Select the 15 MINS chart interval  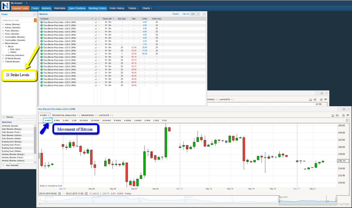(x=95, y=120)
